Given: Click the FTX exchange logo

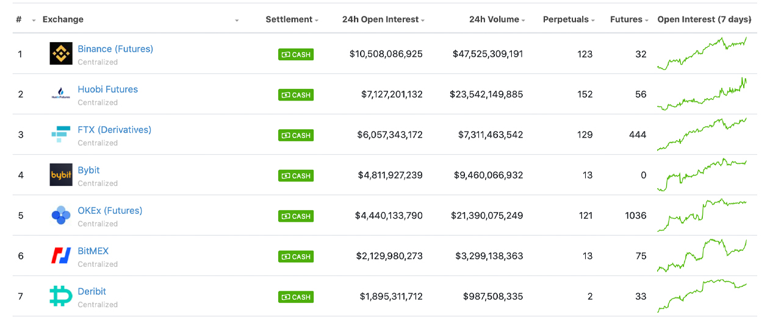Looking at the screenshot, I should click(x=61, y=135).
